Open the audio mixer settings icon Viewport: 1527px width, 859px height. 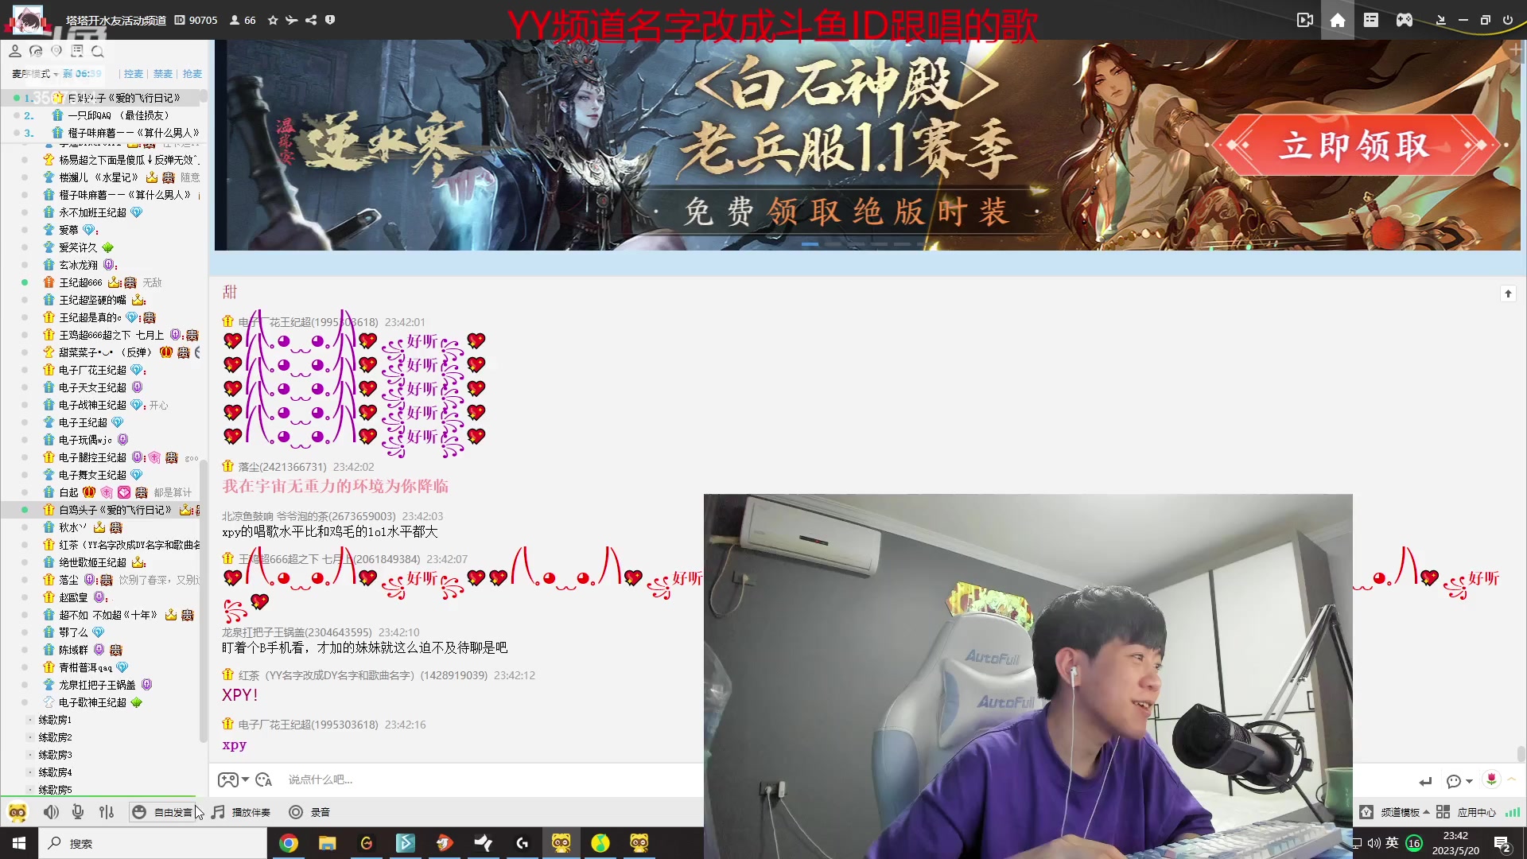click(x=107, y=812)
